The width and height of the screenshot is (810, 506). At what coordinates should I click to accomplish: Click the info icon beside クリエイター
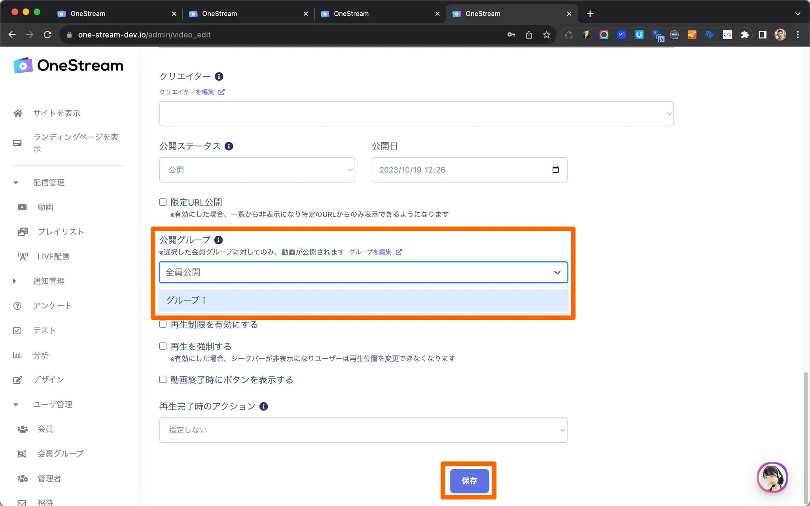[219, 76]
